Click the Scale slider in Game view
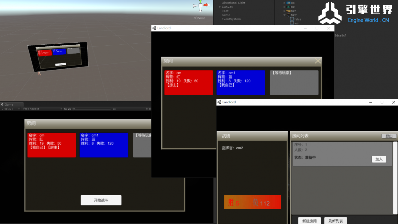This screenshot has height=224, width=398. [93, 109]
